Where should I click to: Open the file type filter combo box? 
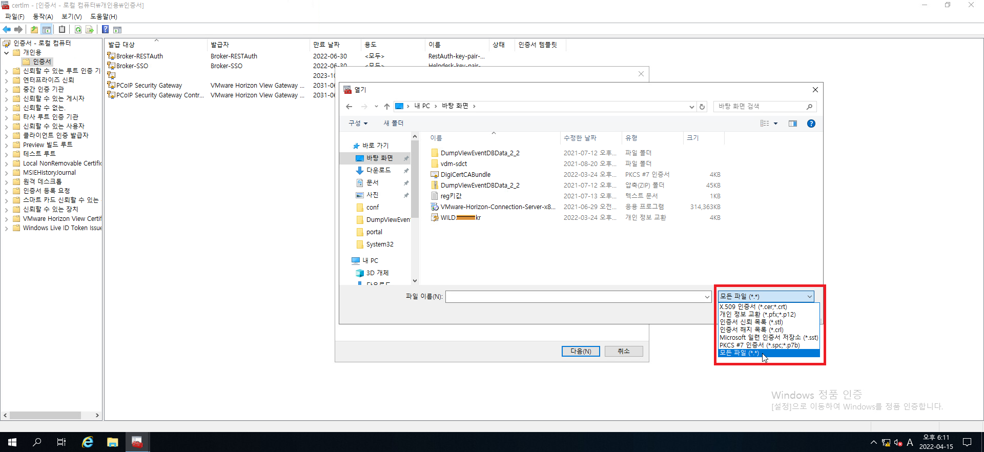click(766, 296)
